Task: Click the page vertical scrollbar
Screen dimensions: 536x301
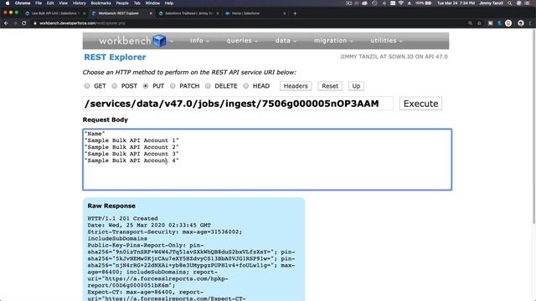Action: coord(533,126)
